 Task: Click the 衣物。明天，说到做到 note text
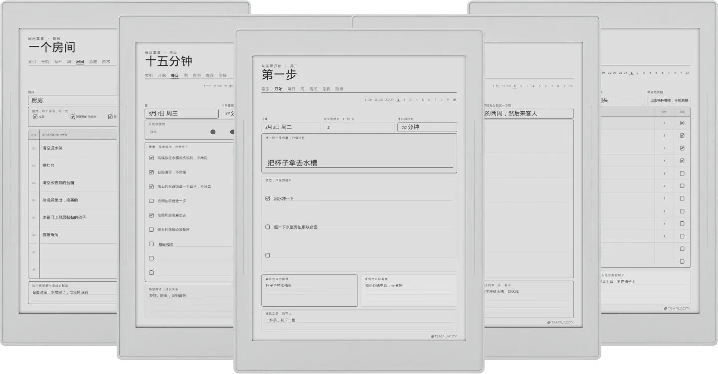168,295
